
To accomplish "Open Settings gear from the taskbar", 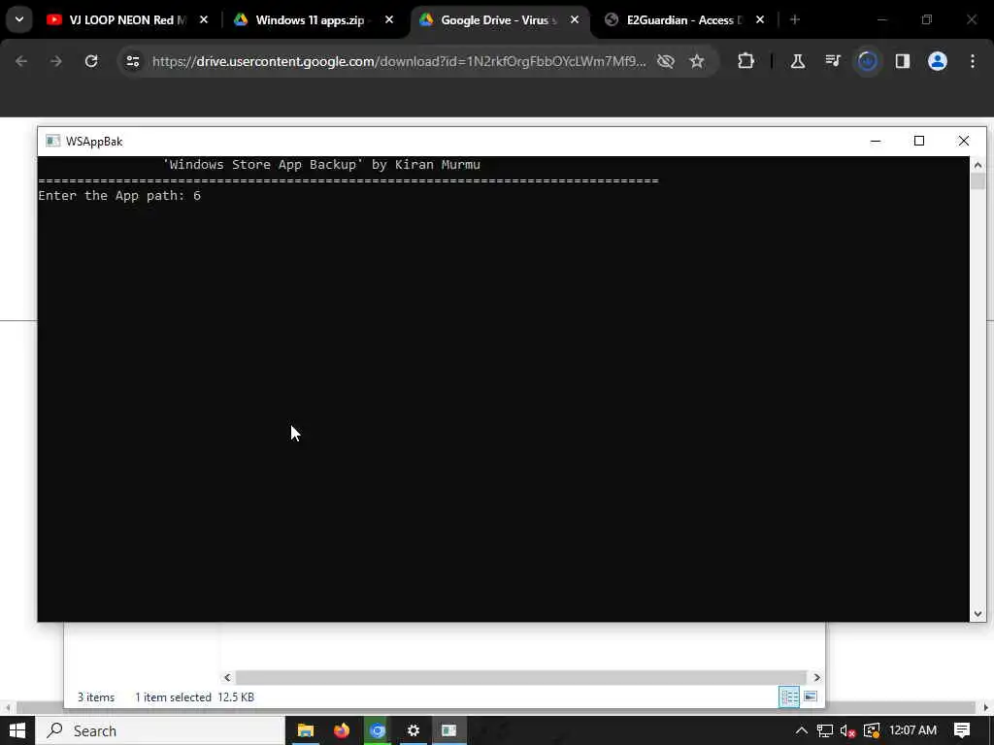I will point(414,730).
